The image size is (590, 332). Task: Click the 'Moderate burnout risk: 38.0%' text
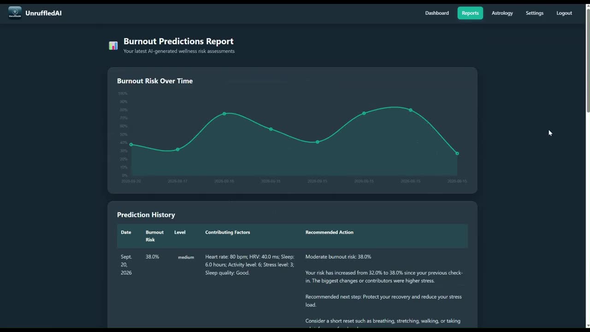tap(338, 257)
